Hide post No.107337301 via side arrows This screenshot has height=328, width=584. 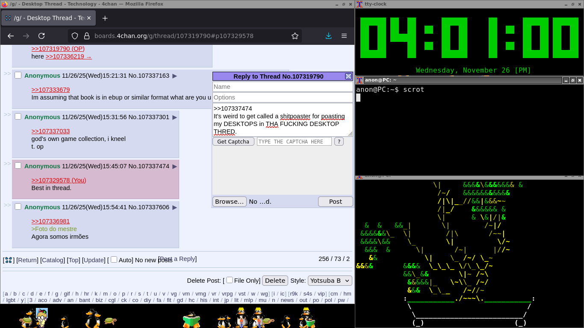pyautogui.click(x=7, y=114)
